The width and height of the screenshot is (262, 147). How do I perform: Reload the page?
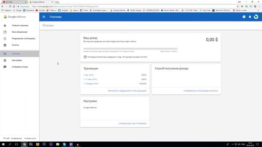coord(10,7)
